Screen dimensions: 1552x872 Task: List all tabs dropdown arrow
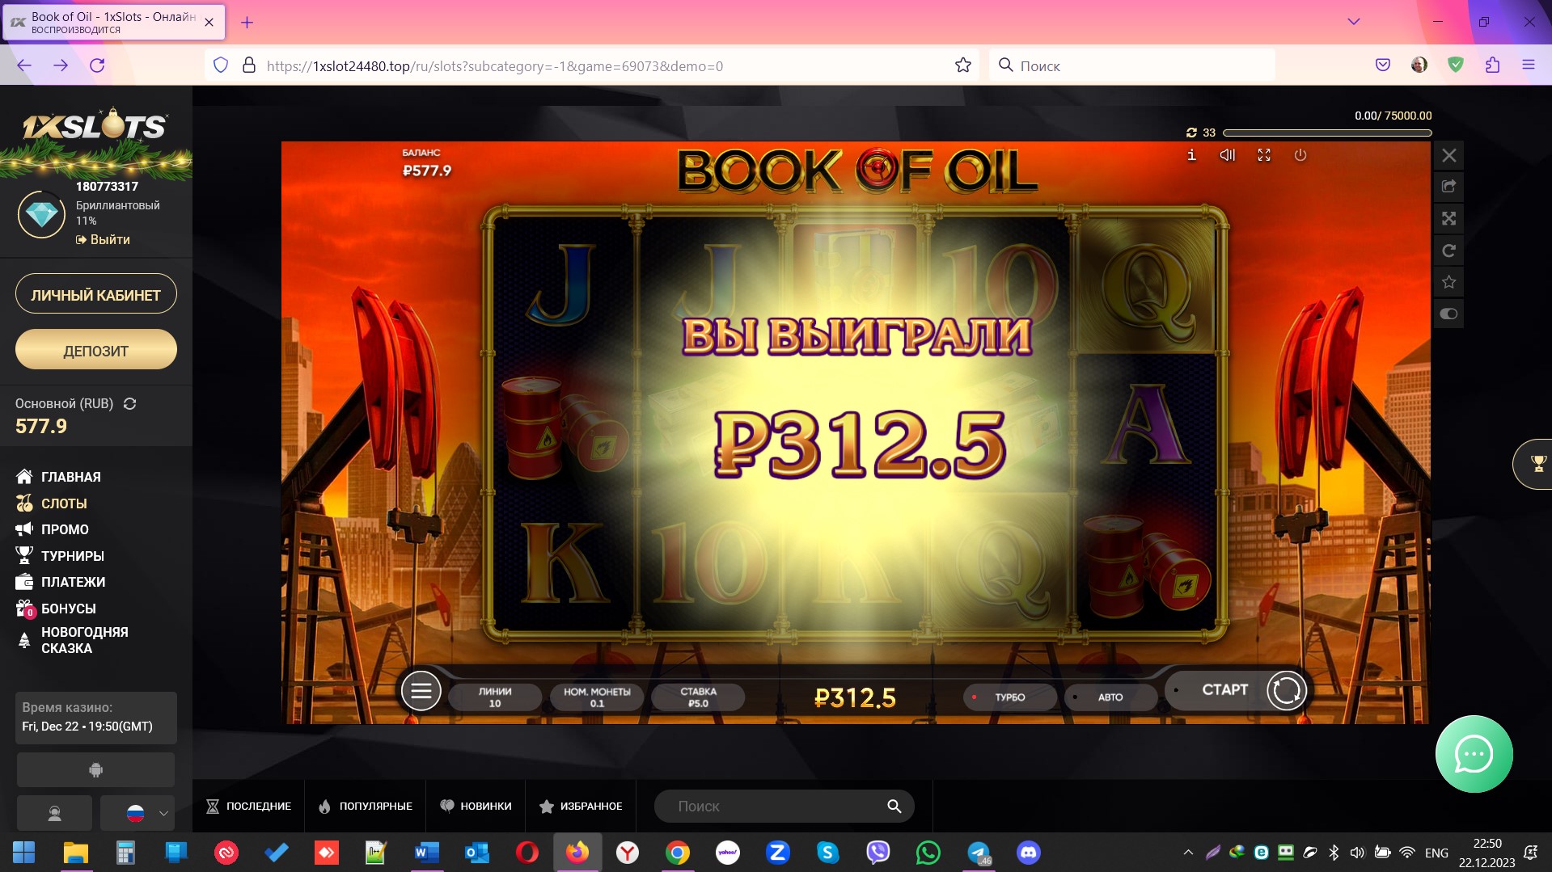coord(1354,22)
